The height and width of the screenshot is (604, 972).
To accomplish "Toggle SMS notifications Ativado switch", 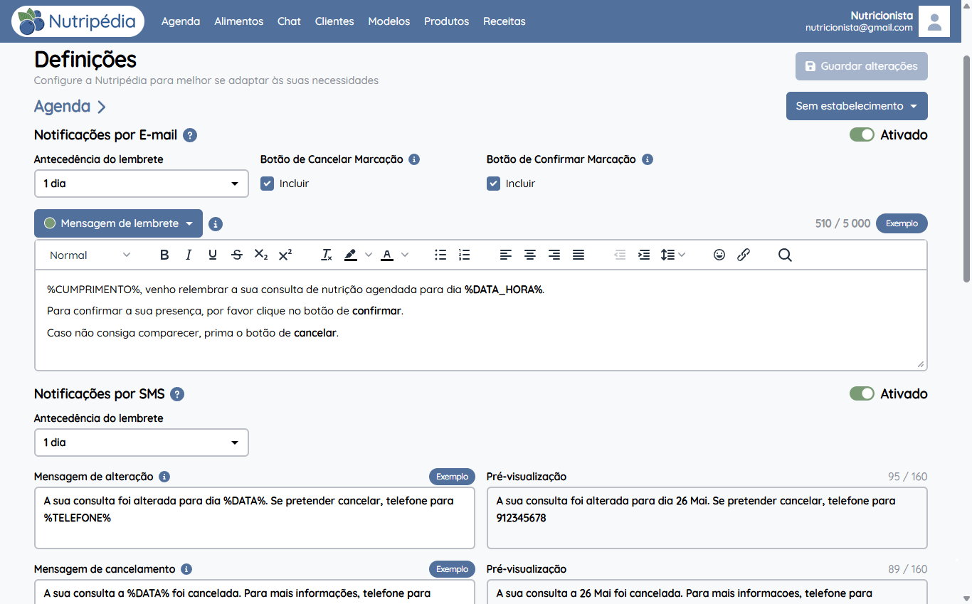I will coord(862,394).
